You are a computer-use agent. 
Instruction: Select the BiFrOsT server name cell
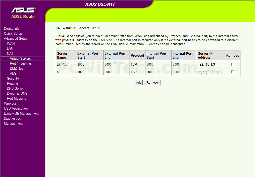pyautogui.click(x=66, y=65)
